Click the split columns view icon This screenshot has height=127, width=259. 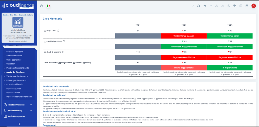coord(241,6)
